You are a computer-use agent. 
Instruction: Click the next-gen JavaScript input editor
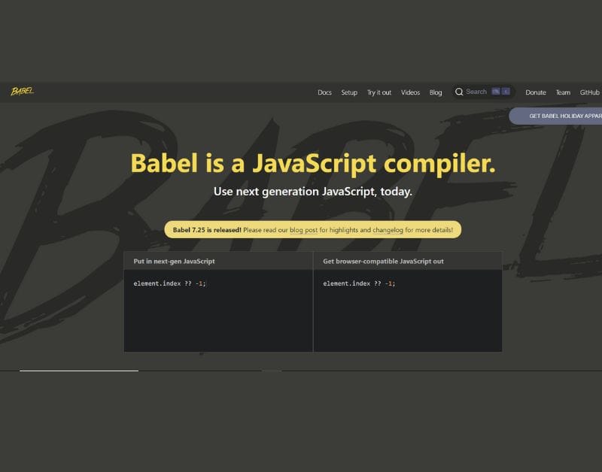coord(218,310)
